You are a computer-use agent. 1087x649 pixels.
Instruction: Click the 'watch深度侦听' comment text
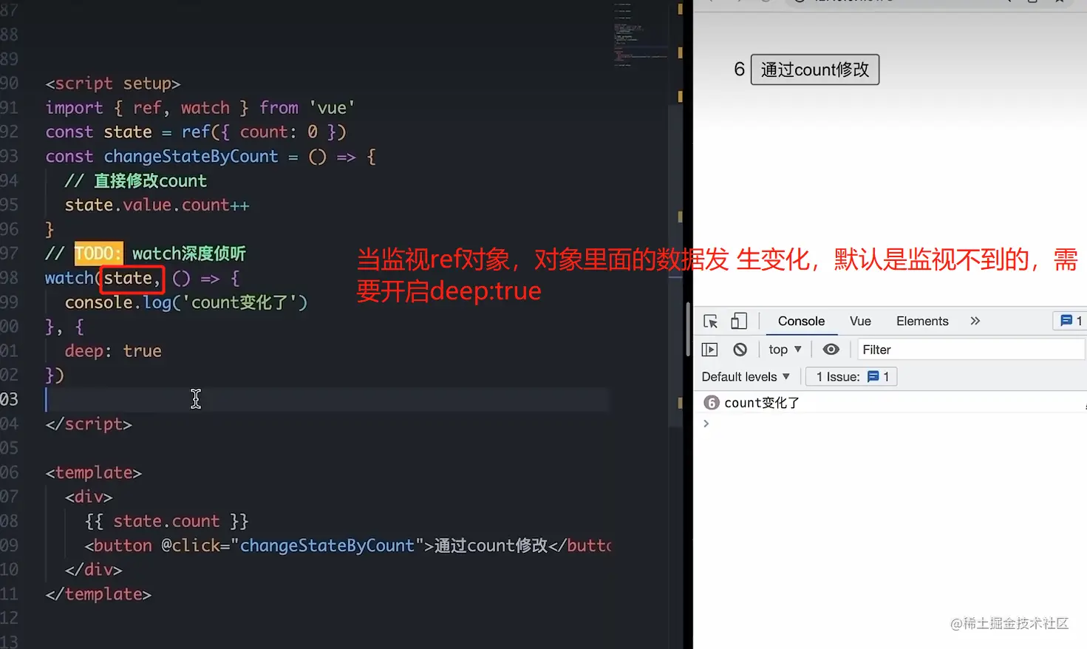[x=189, y=254]
